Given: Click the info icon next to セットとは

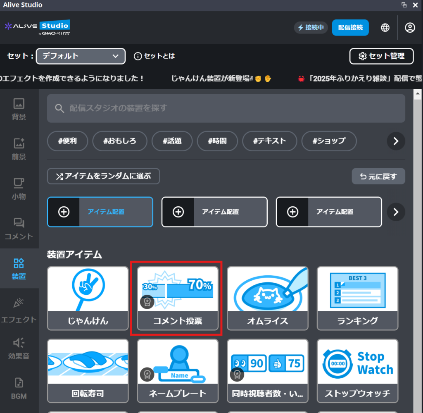Looking at the screenshot, I should (x=138, y=56).
